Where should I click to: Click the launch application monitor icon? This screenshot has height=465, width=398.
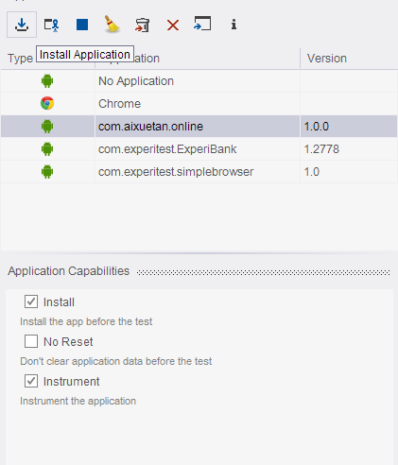pyautogui.click(x=52, y=25)
